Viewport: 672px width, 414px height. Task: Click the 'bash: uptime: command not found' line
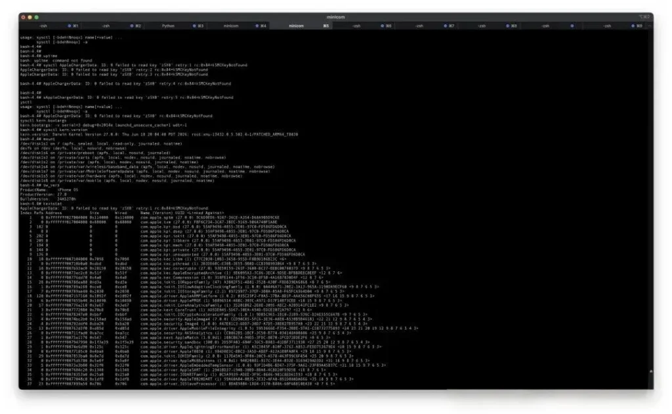56,61
